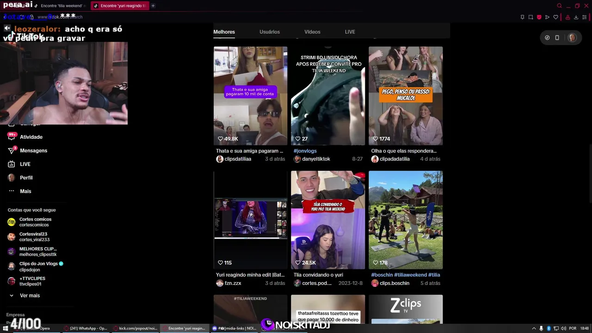
Task: Expand Ver mais in followed accounts
Action: [x=30, y=296]
